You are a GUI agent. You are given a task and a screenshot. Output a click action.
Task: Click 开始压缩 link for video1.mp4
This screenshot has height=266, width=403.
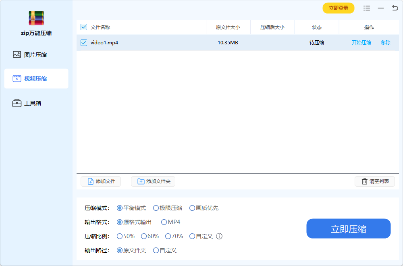tap(361, 43)
